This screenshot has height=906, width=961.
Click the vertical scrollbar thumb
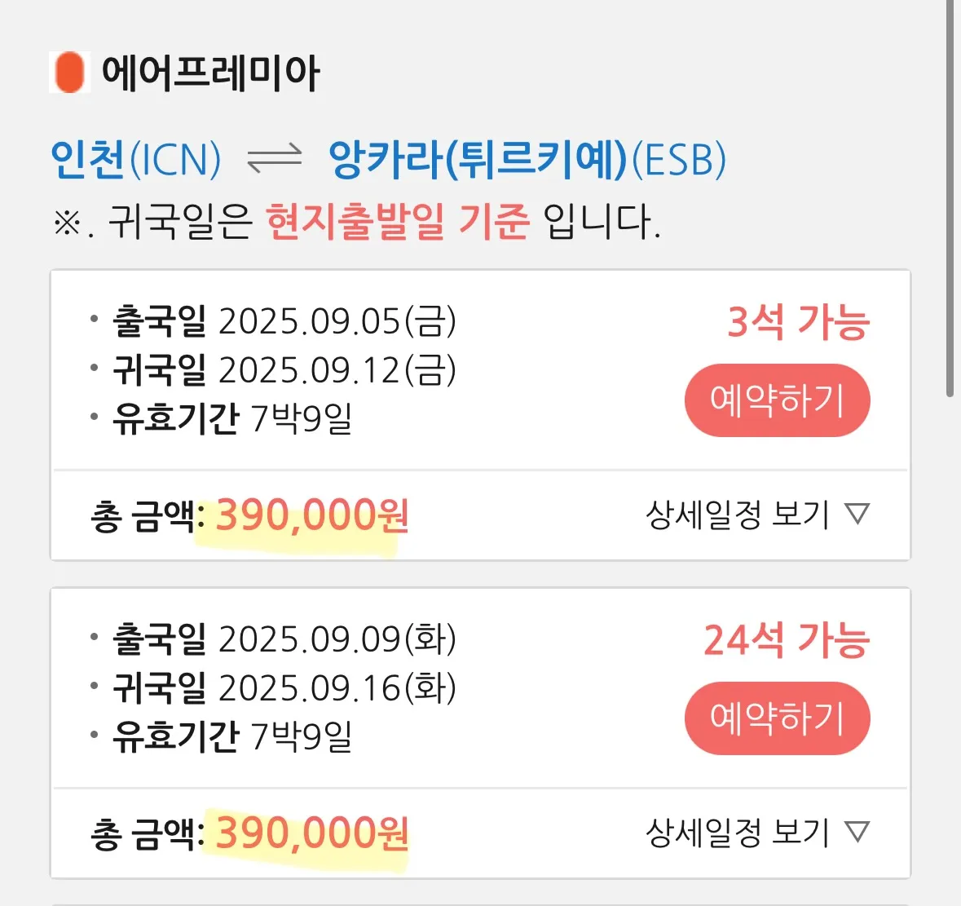[950, 196]
